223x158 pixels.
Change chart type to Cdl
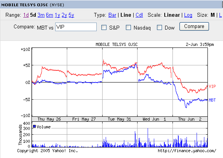139,15
